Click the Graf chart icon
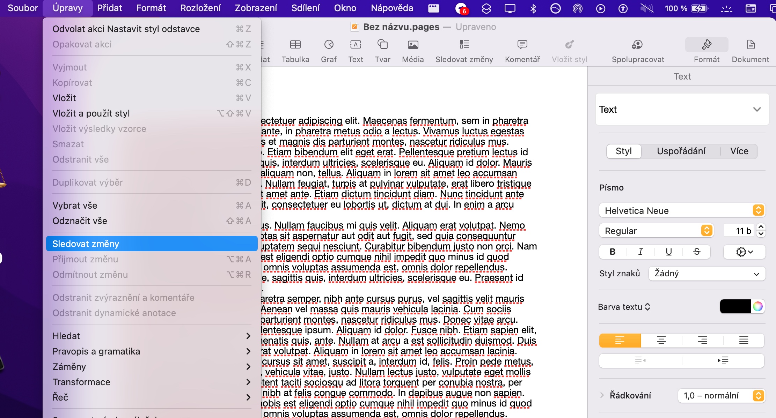776x418 pixels. point(329,45)
